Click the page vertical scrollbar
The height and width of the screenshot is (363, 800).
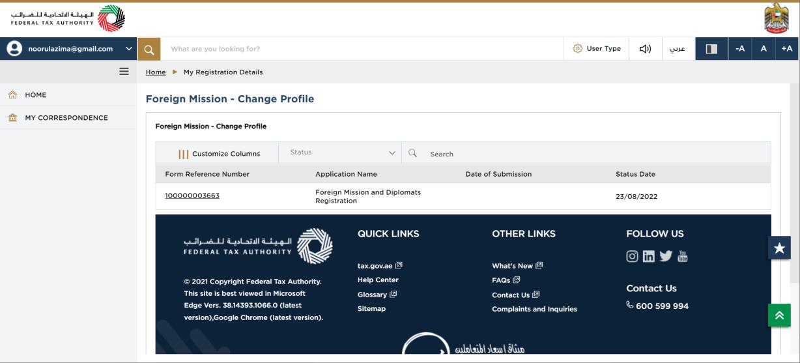coord(795,182)
